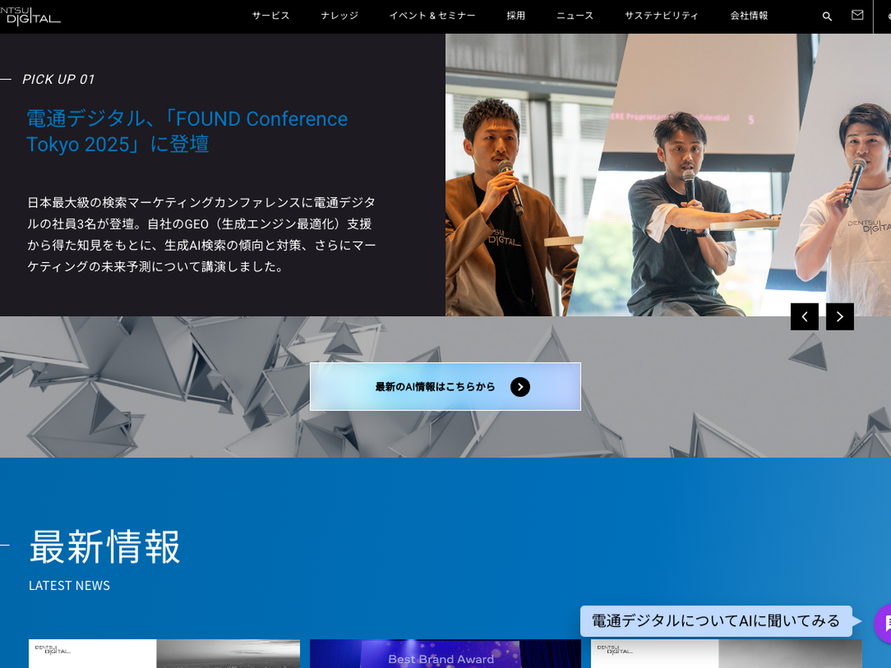
Task: Open the ナレッジ menu
Action: [x=339, y=16]
